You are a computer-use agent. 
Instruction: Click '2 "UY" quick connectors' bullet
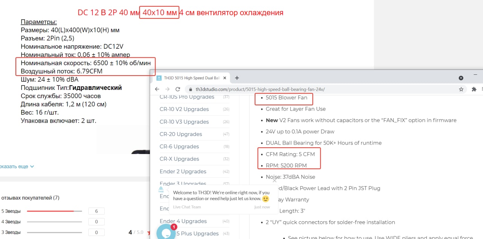331,222
